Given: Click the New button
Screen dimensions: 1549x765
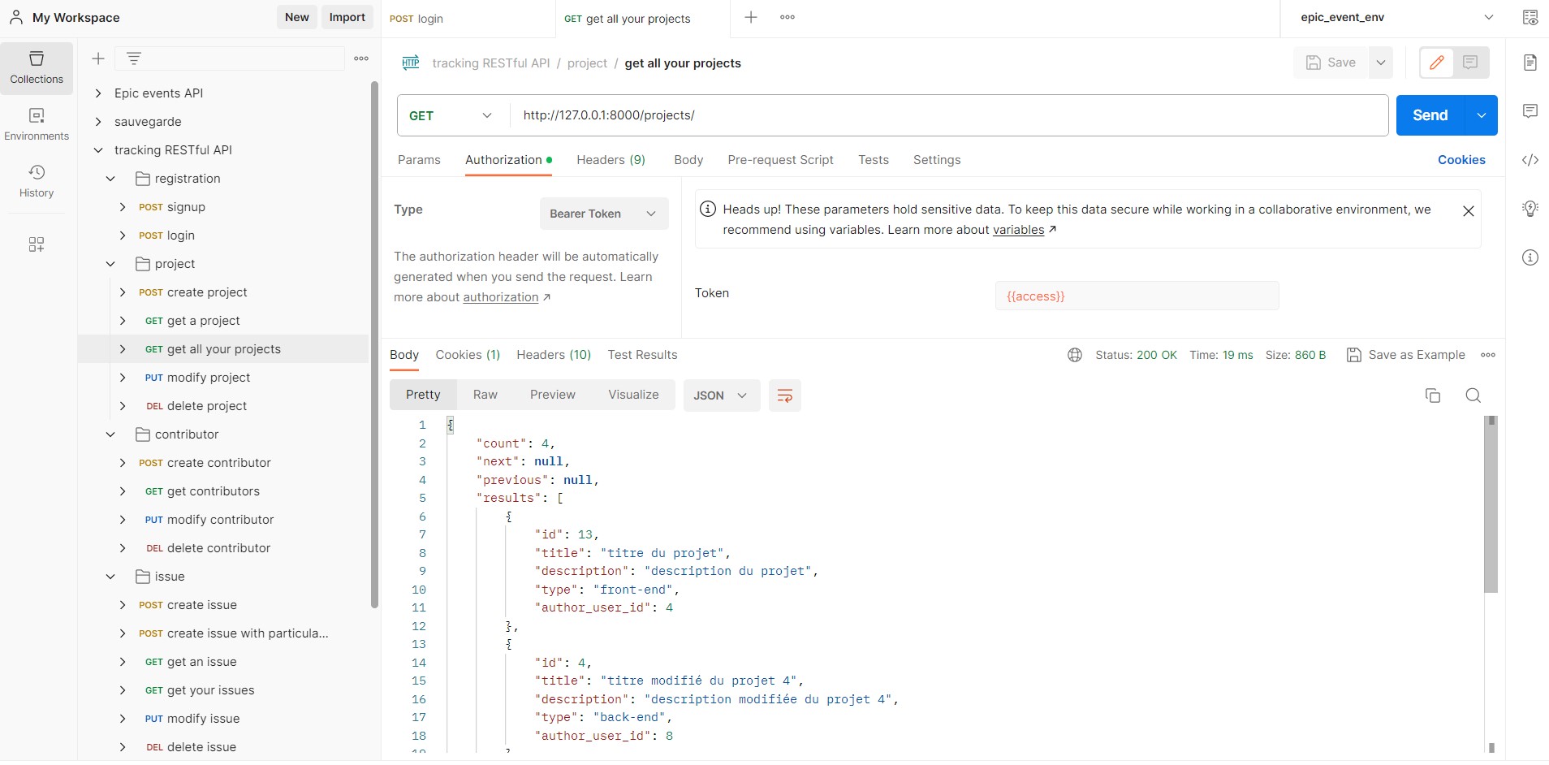Looking at the screenshot, I should 296,17.
